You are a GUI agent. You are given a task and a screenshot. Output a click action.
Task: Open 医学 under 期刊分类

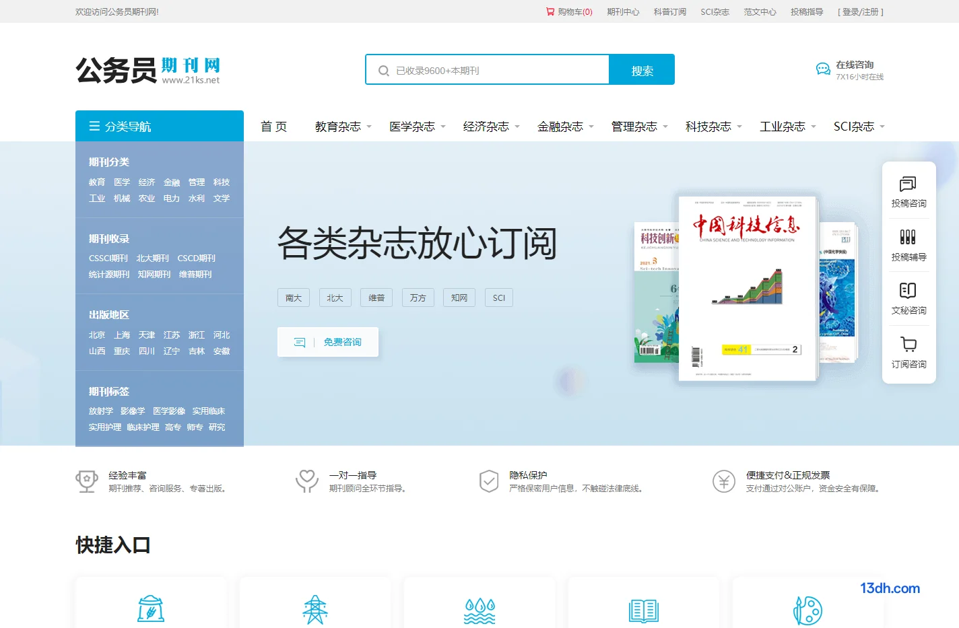click(122, 182)
